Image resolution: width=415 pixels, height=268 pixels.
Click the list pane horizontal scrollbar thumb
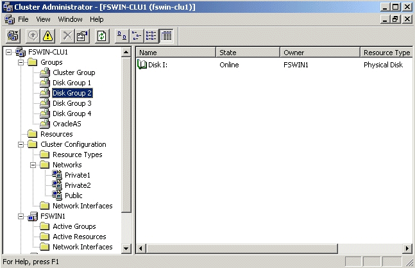(x=242, y=248)
